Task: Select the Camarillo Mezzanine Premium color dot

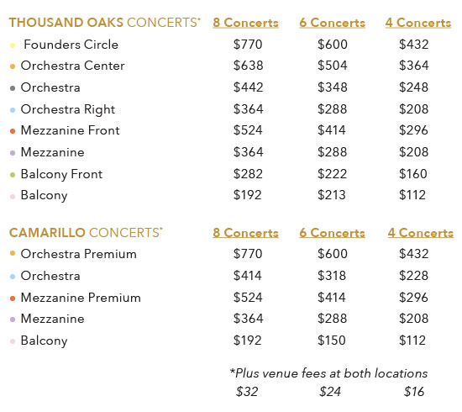Action: pyautogui.click(x=13, y=298)
